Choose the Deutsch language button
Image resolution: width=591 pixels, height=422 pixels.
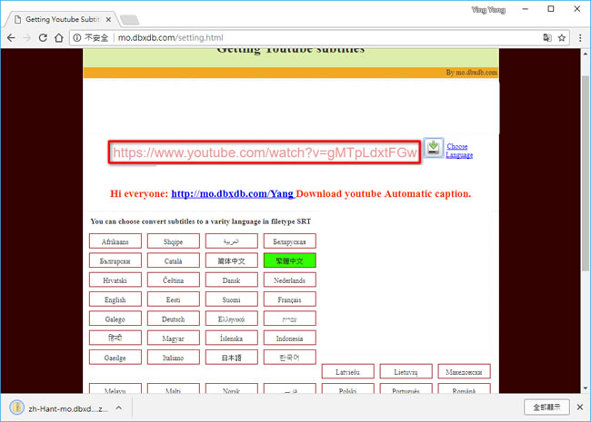pos(174,319)
